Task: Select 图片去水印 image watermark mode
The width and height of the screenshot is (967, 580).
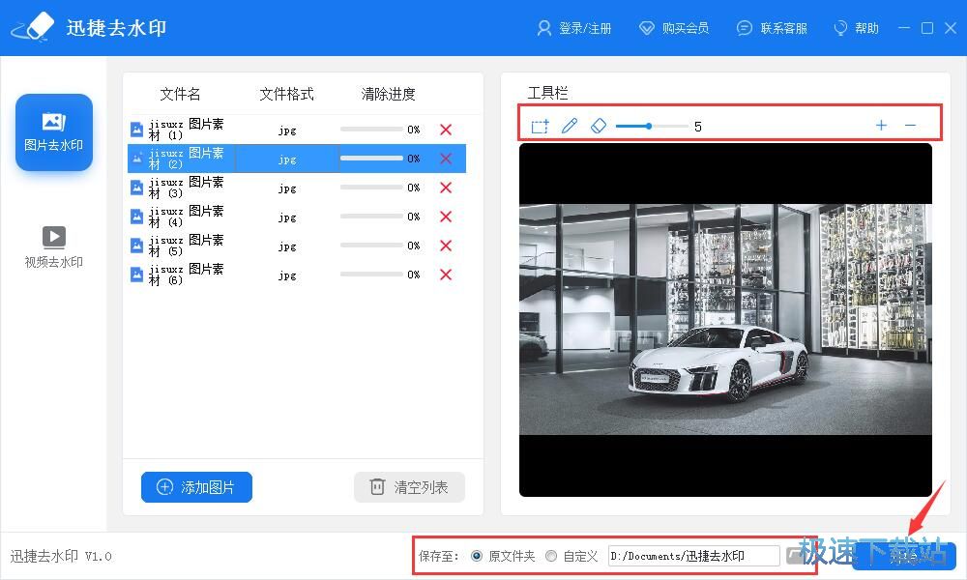Action: coord(53,131)
